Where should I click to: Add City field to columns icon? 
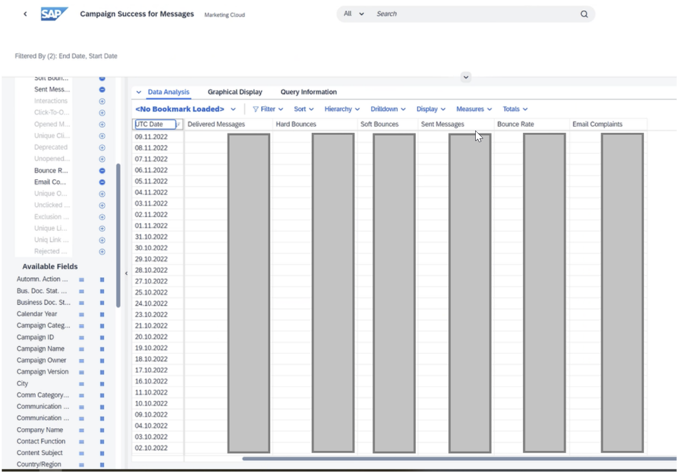pos(102,384)
